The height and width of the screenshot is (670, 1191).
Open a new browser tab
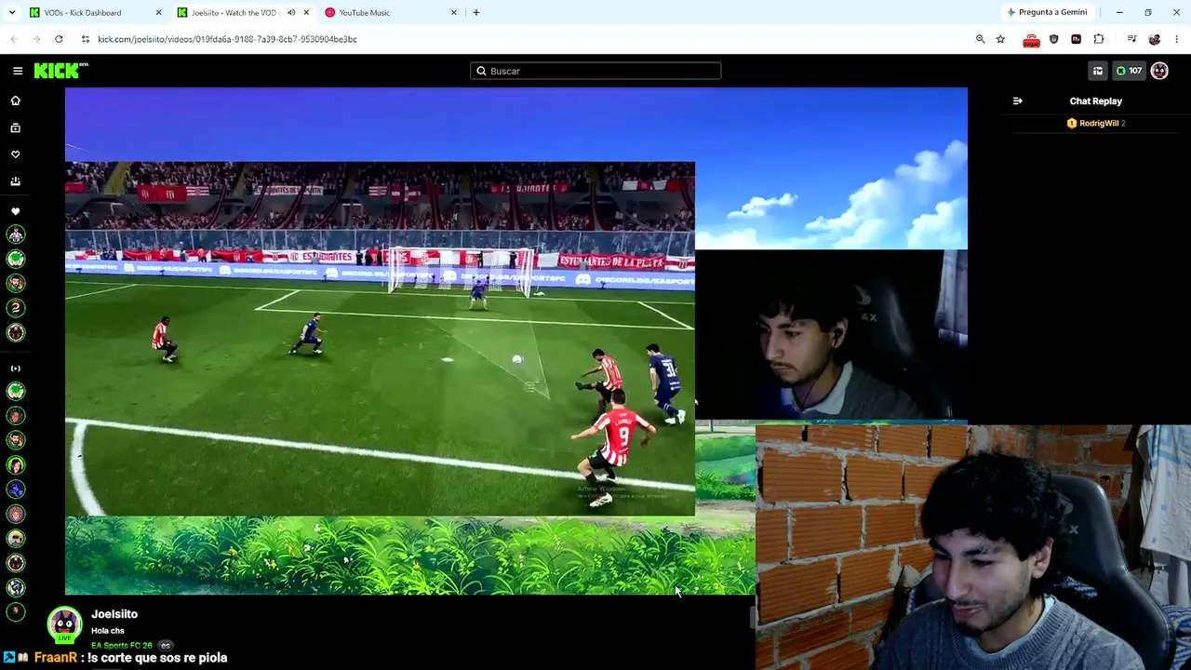click(476, 12)
